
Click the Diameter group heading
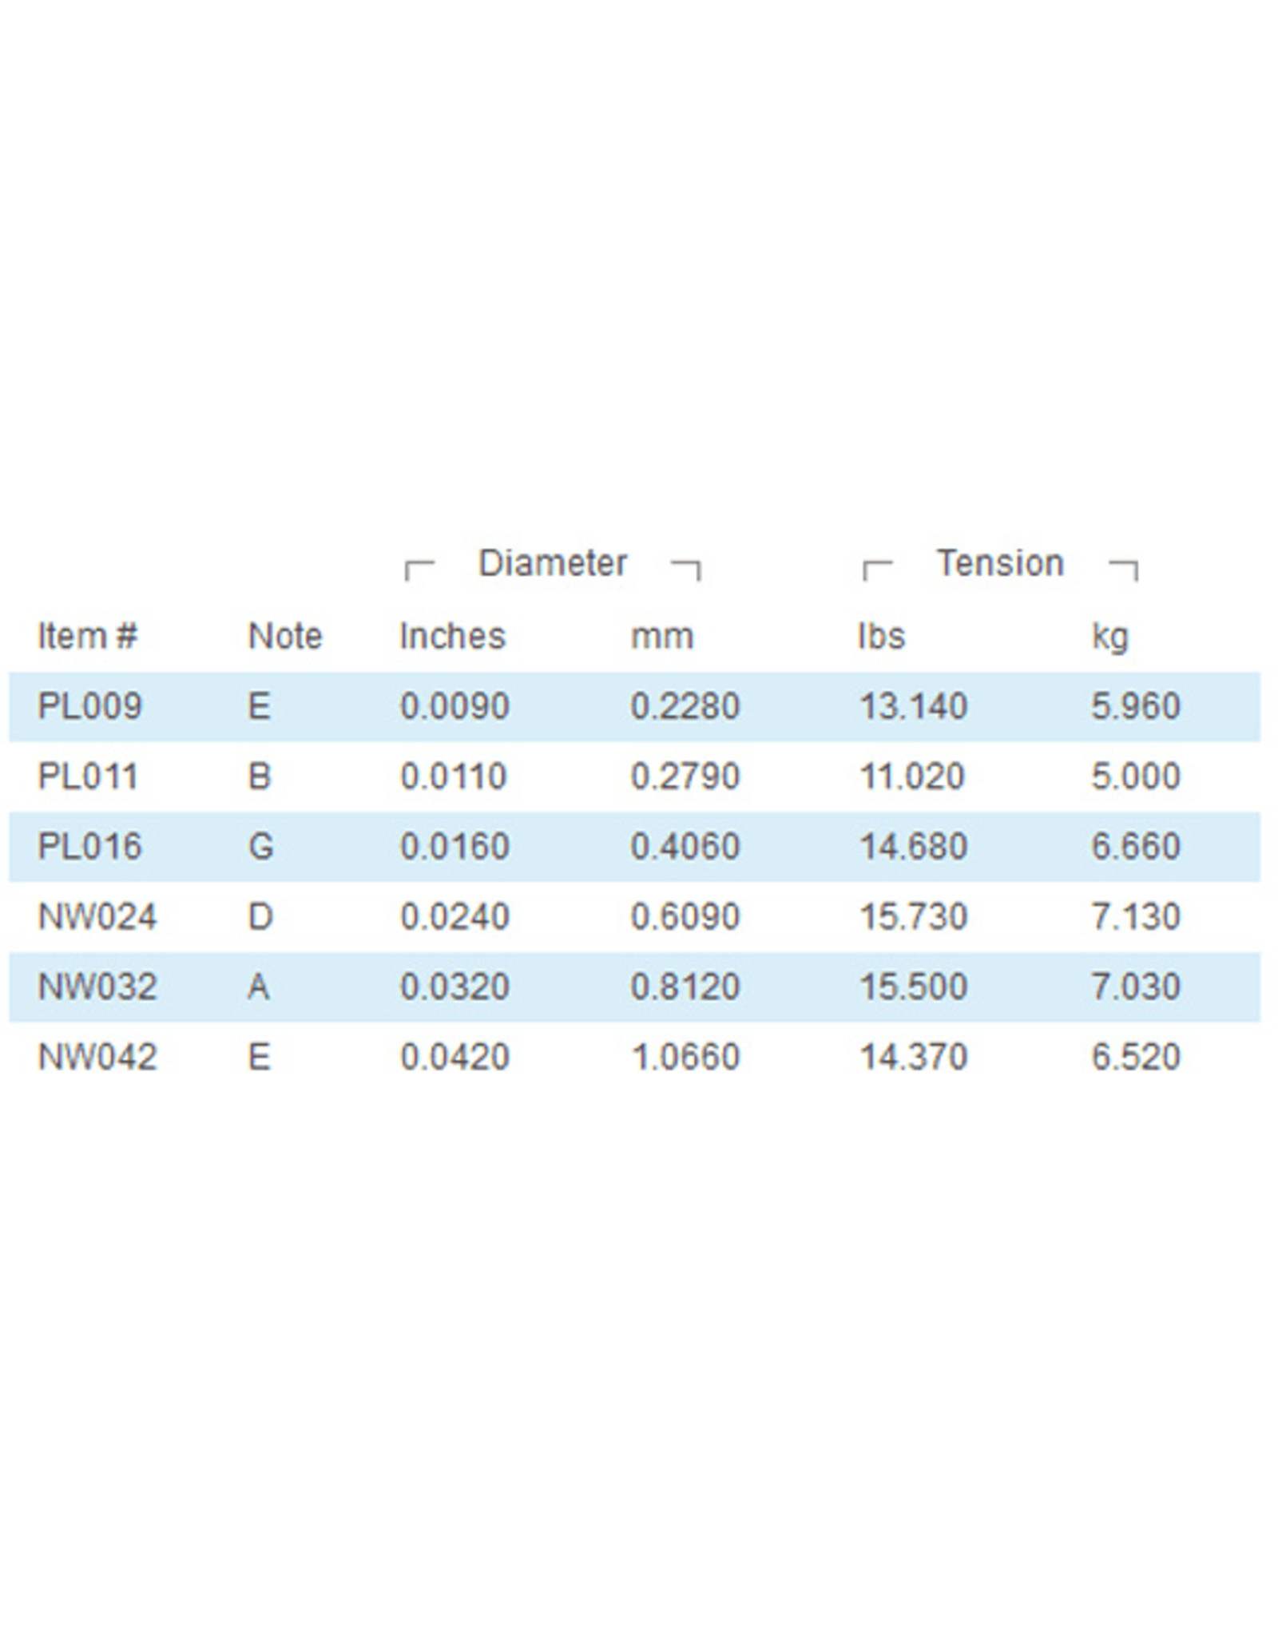(x=552, y=564)
